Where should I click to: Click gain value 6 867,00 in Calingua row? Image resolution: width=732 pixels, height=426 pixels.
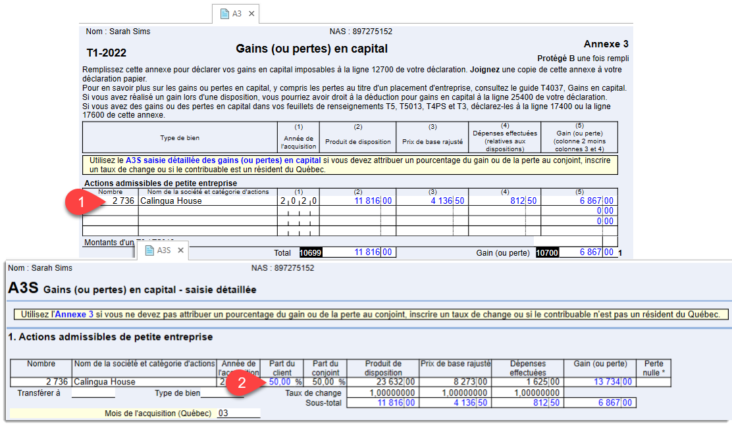(579, 201)
